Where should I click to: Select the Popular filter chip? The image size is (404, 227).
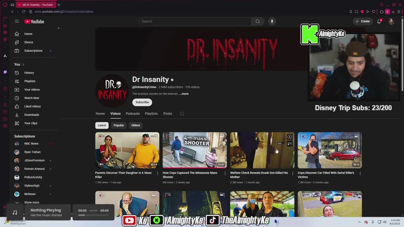[119, 125]
